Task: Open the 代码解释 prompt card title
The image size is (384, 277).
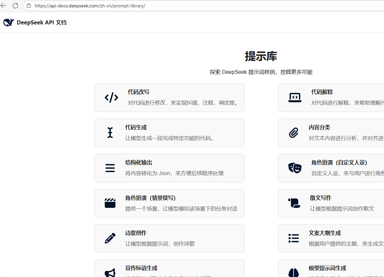Action: (x=322, y=92)
